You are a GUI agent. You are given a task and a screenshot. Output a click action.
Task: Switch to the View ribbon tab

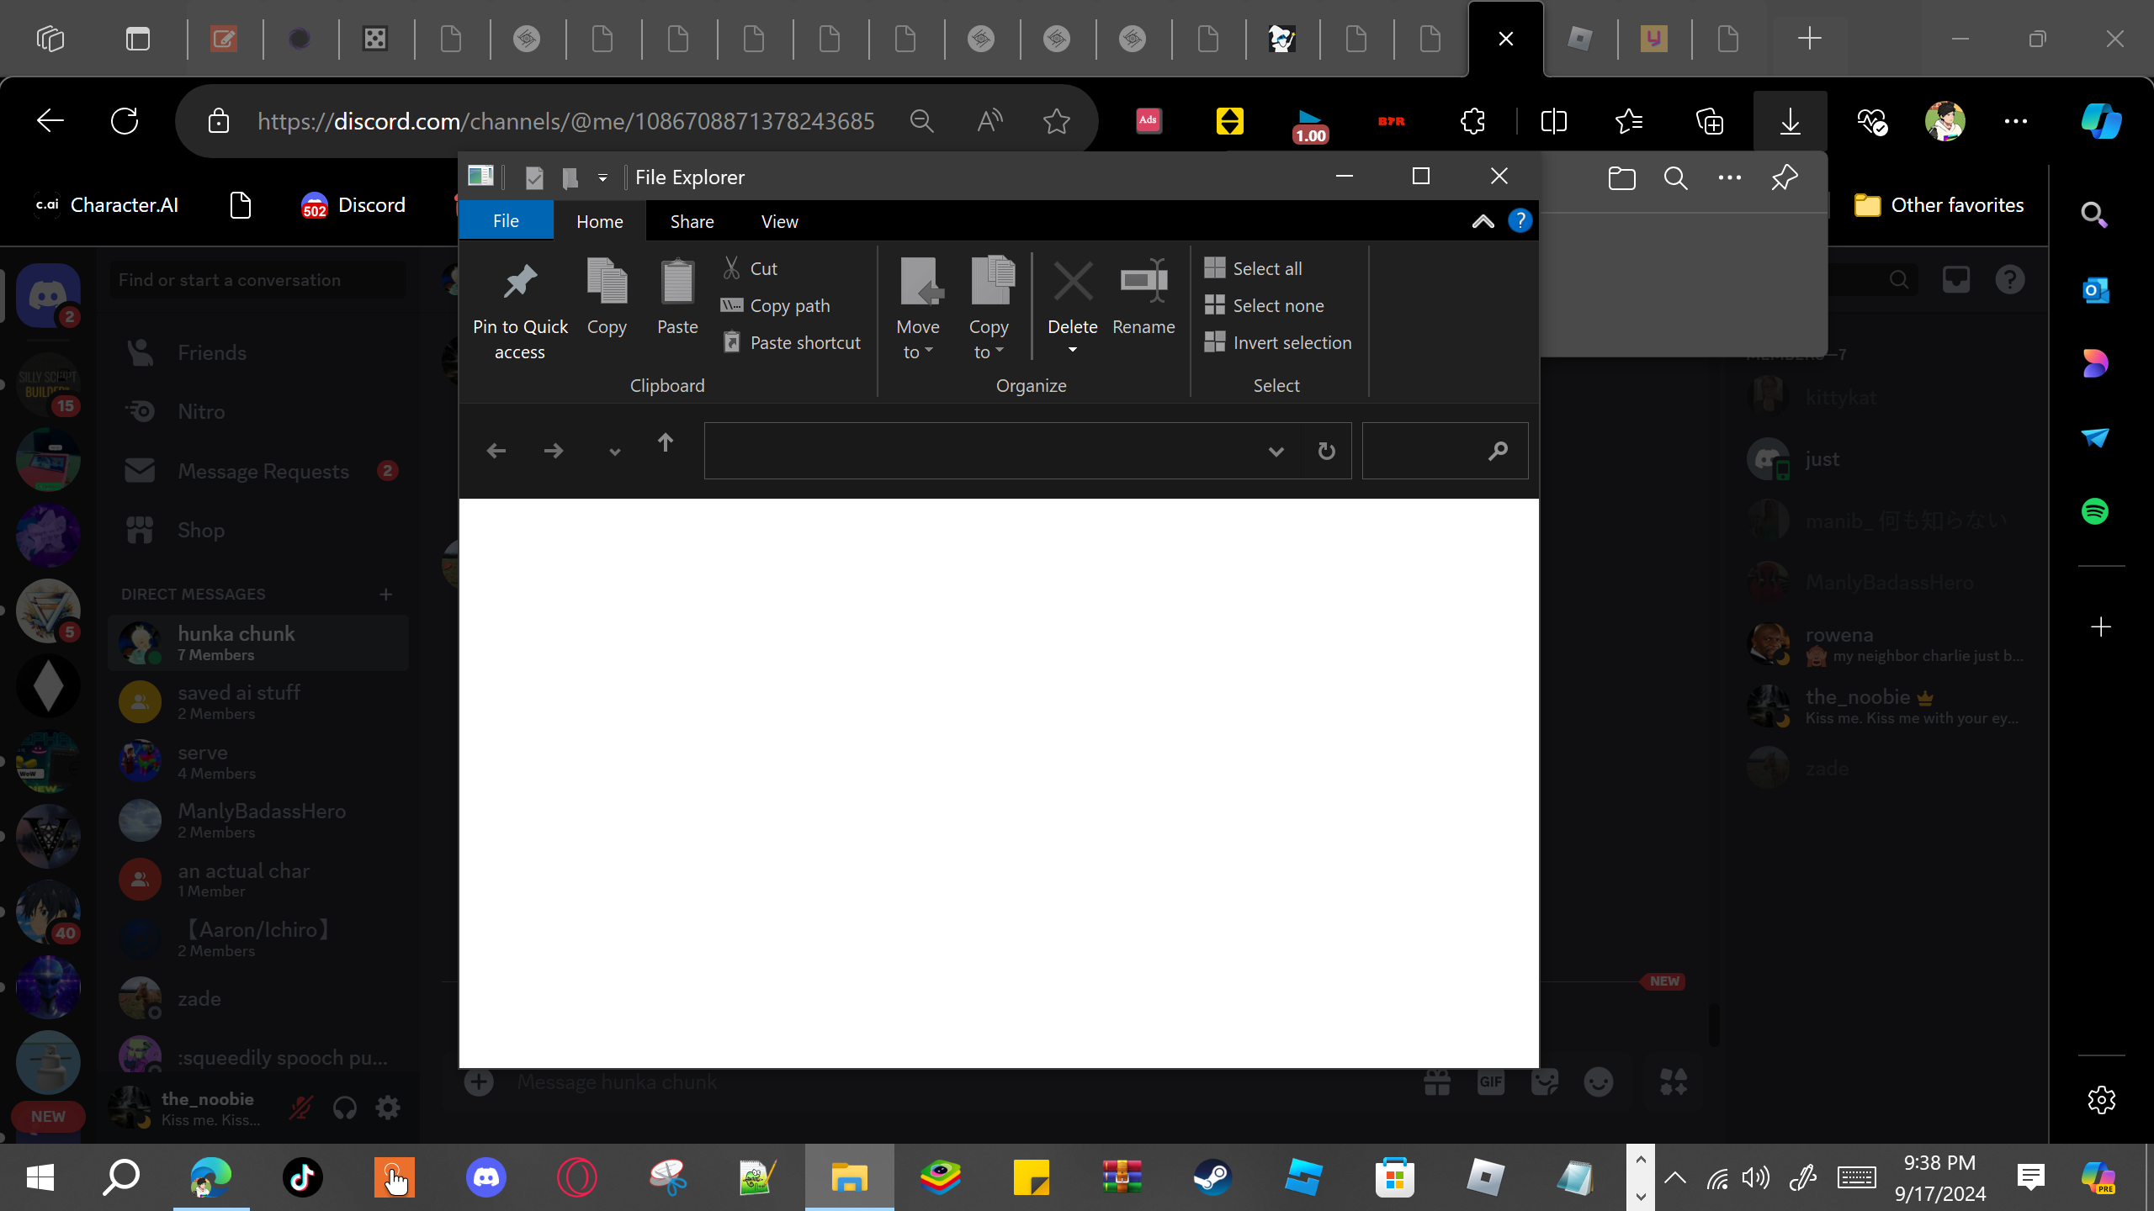point(779,221)
